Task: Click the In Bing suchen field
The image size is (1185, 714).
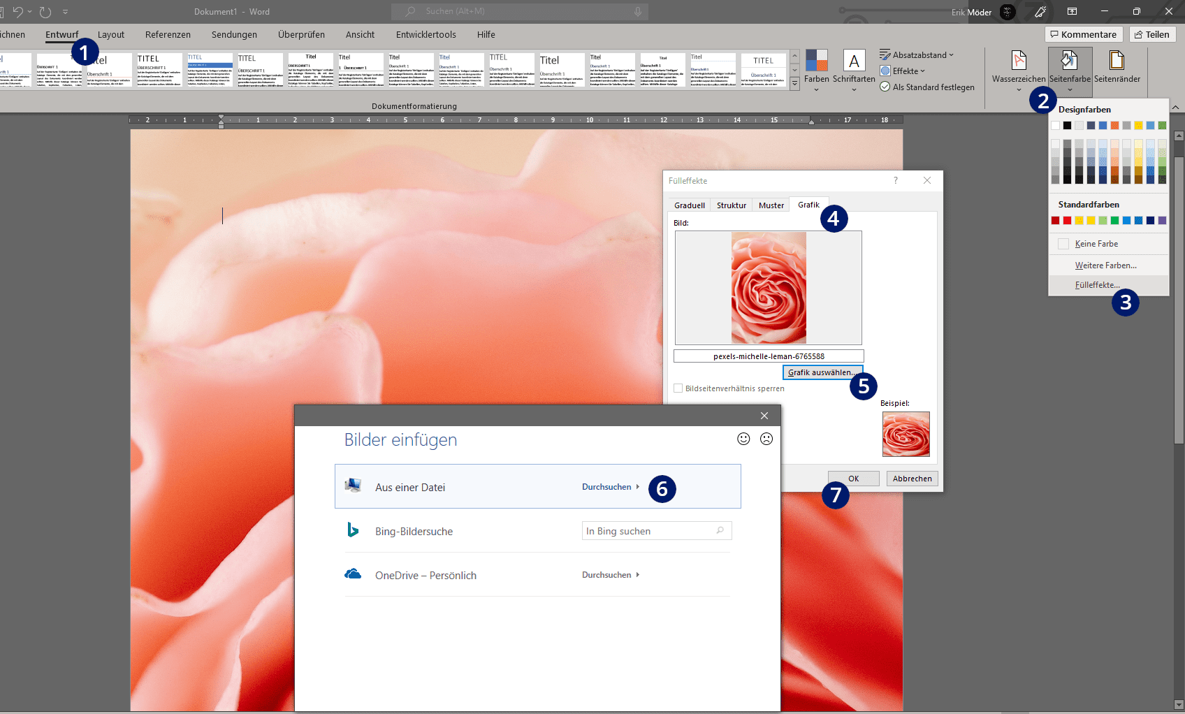Action: pyautogui.click(x=650, y=531)
